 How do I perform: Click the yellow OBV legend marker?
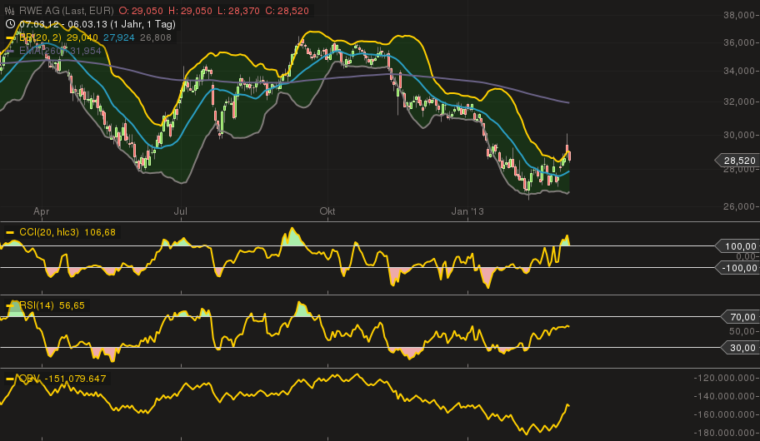coord(10,379)
